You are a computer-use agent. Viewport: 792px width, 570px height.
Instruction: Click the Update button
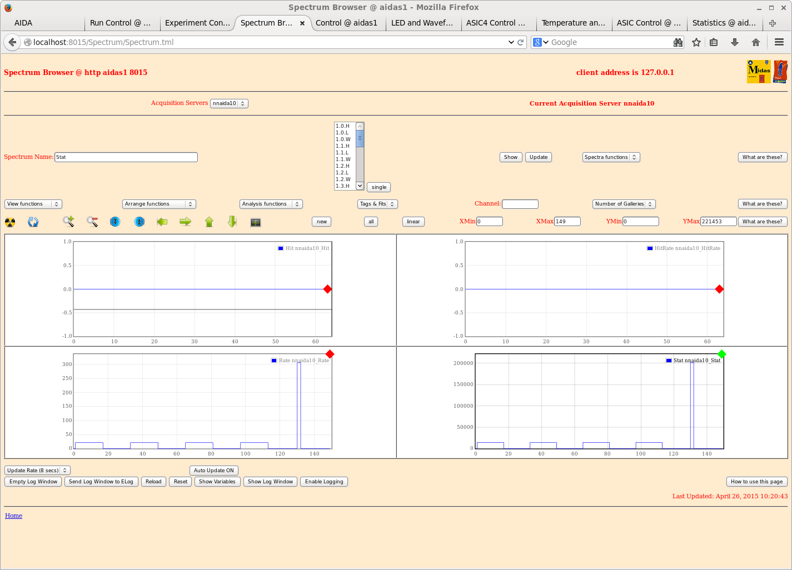pyautogui.click(x=539, y=157)
